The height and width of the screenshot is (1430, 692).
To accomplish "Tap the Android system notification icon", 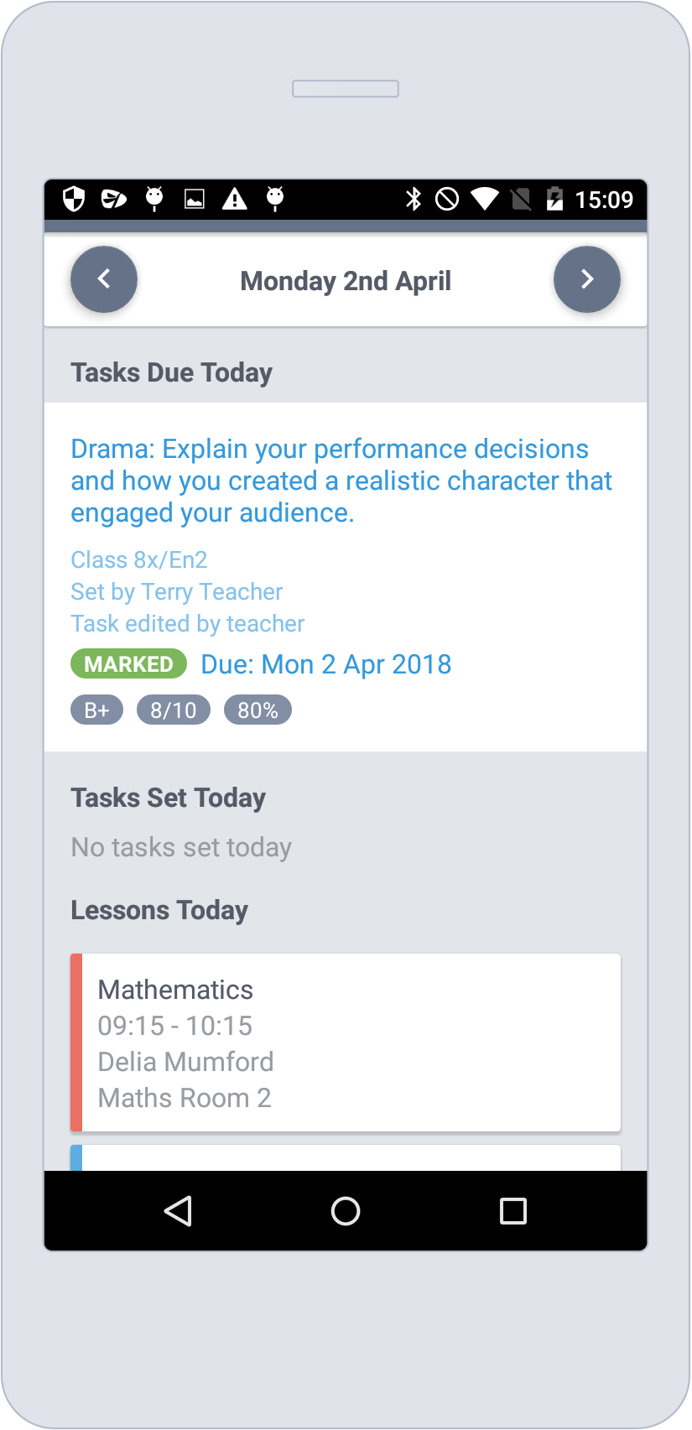I will tap(154, 200).
